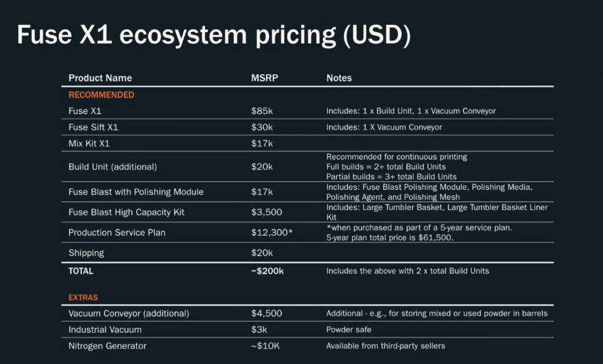Select the $12,300* price value

[x=272, y=232]
